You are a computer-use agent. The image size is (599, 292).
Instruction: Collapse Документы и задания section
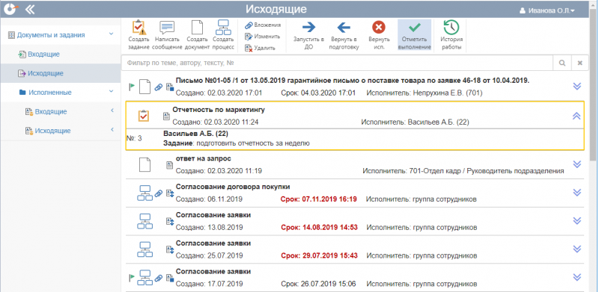point(111,34)
